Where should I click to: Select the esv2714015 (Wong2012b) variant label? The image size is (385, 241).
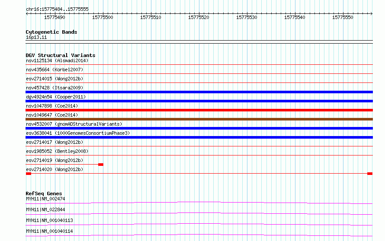click(x=55, y=79)
